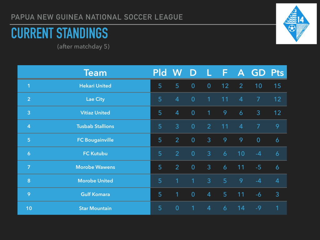Click the Morobe Wawens team name

(x=95, y=167)
